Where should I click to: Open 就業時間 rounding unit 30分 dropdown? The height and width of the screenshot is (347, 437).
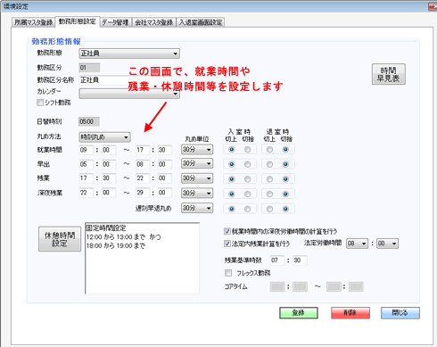(197, 150)
